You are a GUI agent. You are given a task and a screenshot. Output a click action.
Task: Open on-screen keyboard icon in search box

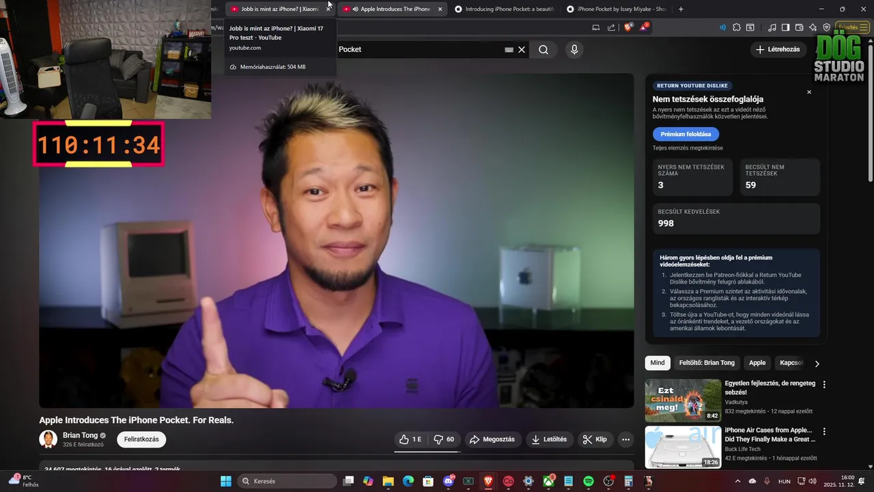point(509,50)
